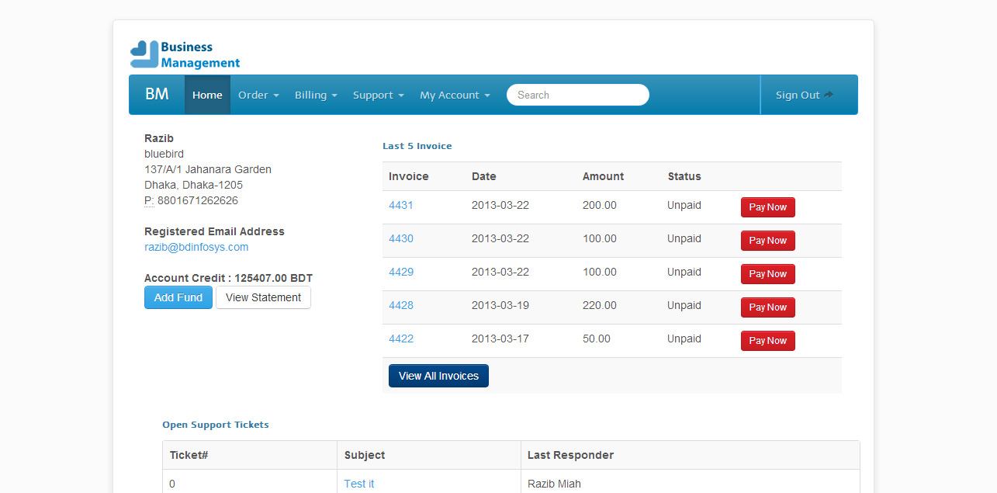This screenshot has height=493, width=997.
Task: Open the razib@bdinfosys.com email link
Action: click(x=196, y=247)
